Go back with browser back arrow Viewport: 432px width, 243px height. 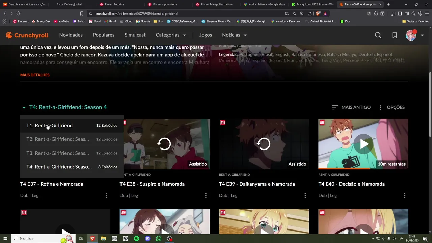pos(5,13)
